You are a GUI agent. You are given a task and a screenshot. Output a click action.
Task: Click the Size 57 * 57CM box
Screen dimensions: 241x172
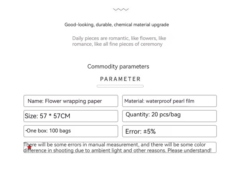point(71,116)
